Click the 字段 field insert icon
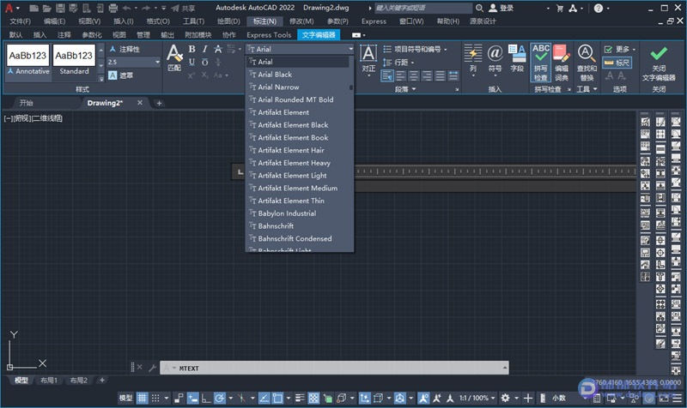 tap(517, 59)
